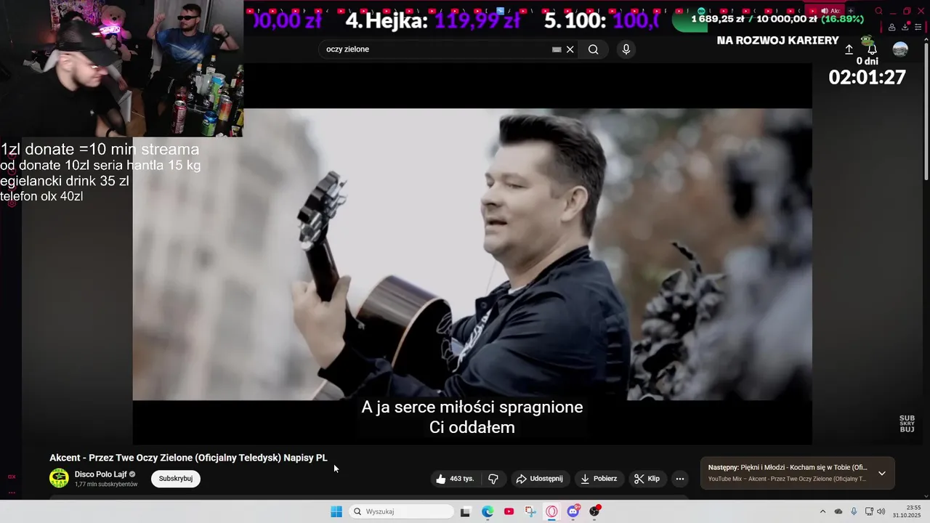Image resolution: width=930 pixels, height=523 pixels.
Task: Share the video via Udostępnij
Action: point(539,479)
